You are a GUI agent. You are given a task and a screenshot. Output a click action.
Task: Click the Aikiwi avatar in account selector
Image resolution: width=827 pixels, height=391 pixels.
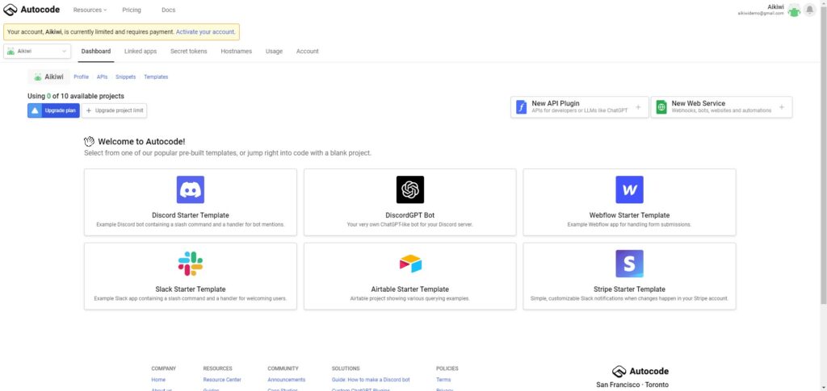10,51
